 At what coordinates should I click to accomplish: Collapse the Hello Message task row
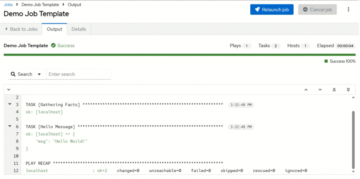pyautogui.click(x=10, y=126)
